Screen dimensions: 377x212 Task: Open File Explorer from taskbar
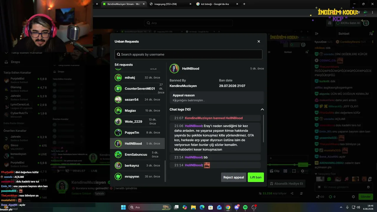click(194, 207)
